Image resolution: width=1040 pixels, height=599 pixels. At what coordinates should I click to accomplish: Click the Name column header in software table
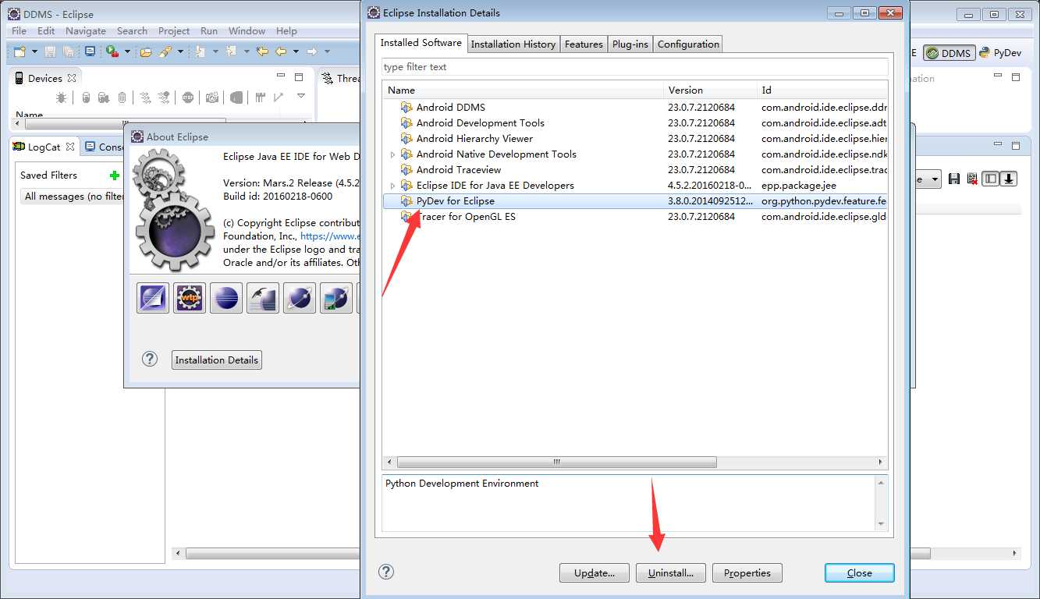[x=523, y=90]
